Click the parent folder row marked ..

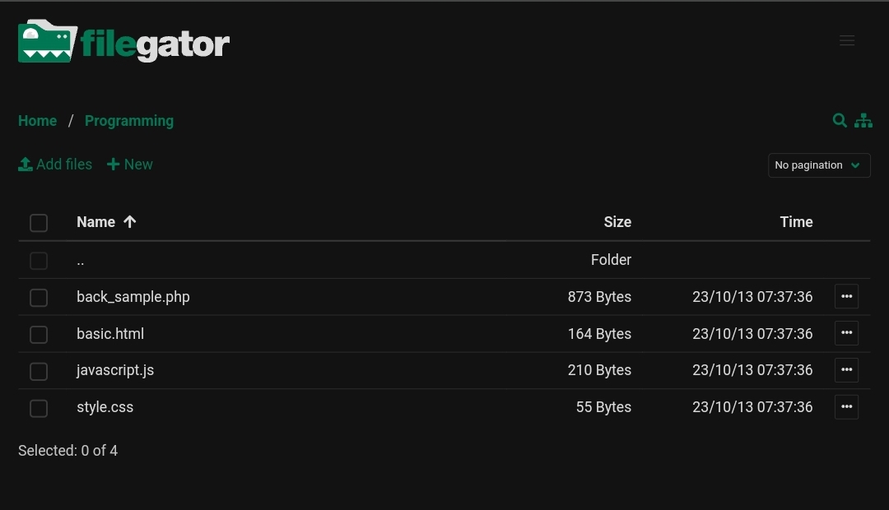pos(80,260)
